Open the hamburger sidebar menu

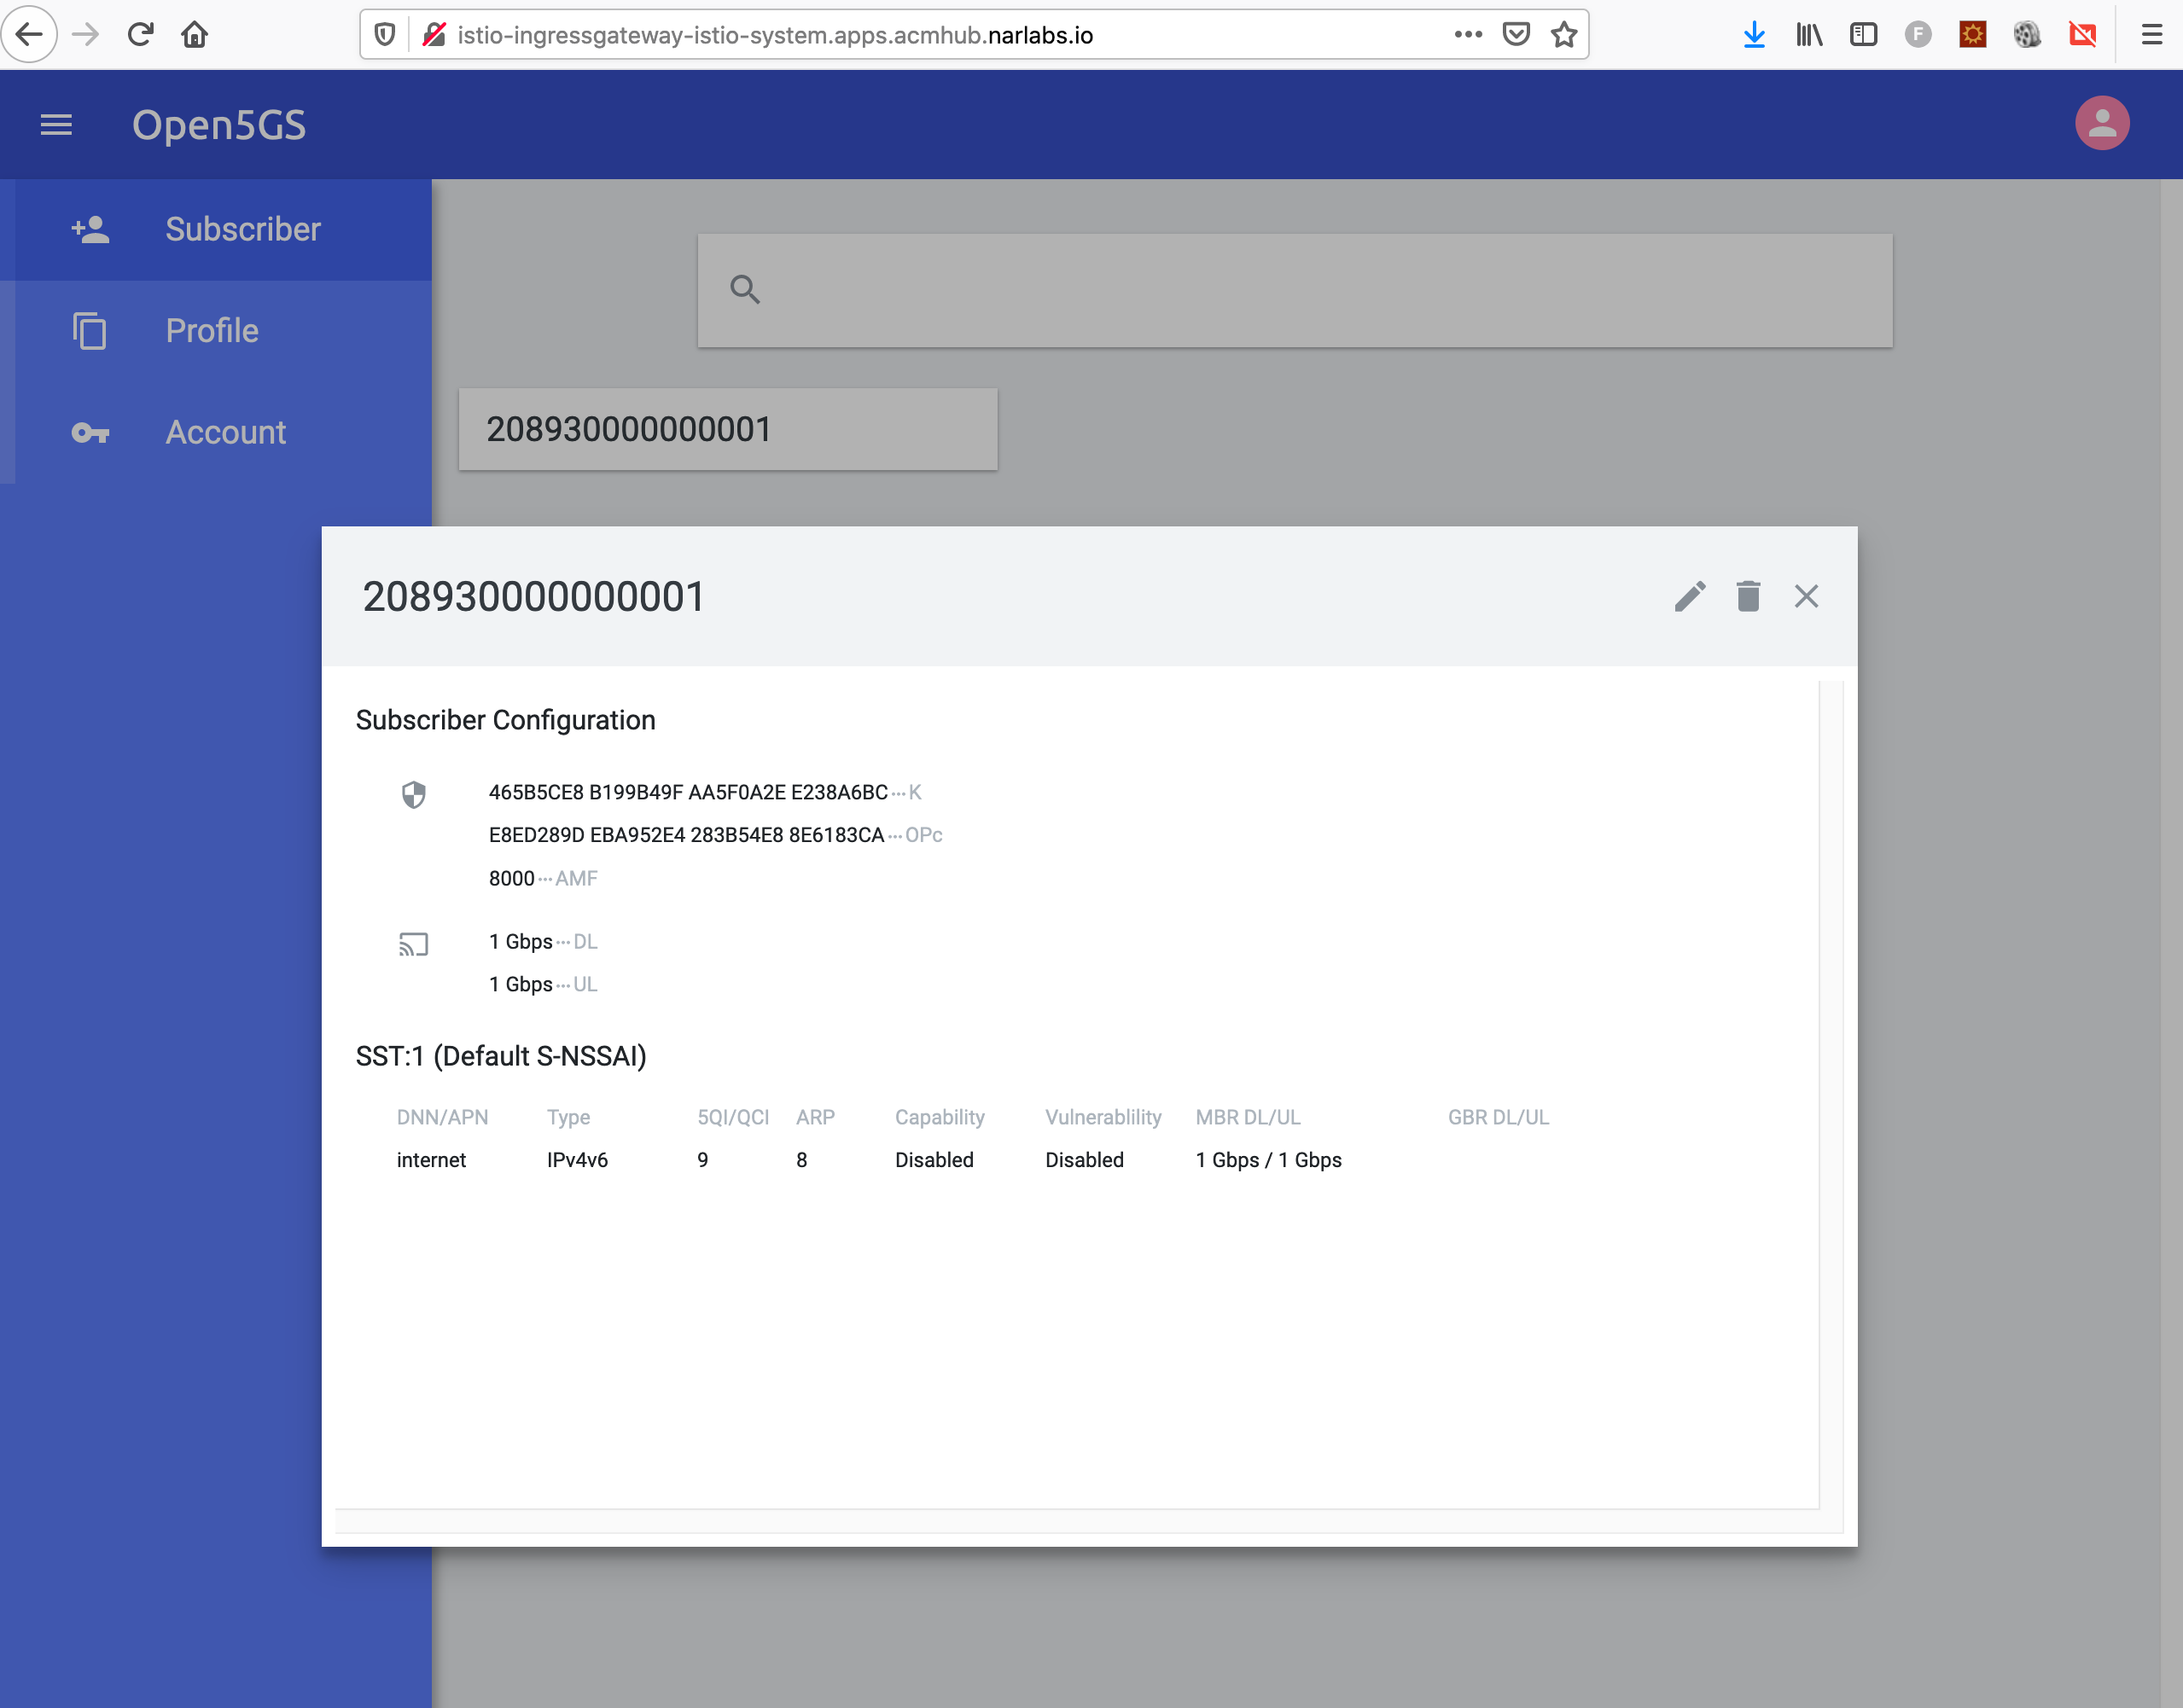click(x=56, y=125)
